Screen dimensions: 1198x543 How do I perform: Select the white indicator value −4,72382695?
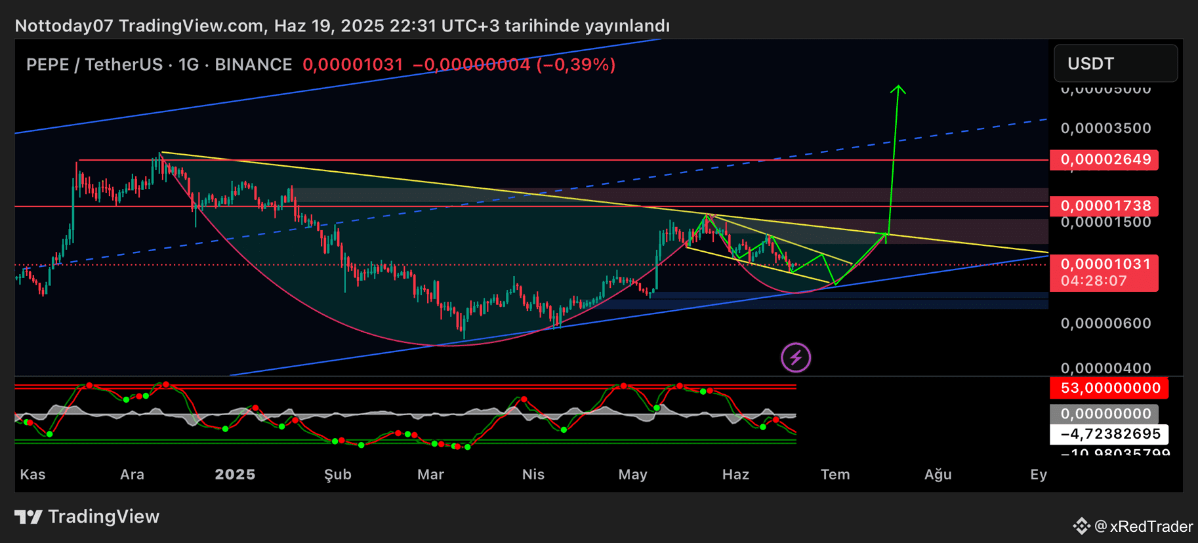pyautogui.click(x=1109, y=434)
